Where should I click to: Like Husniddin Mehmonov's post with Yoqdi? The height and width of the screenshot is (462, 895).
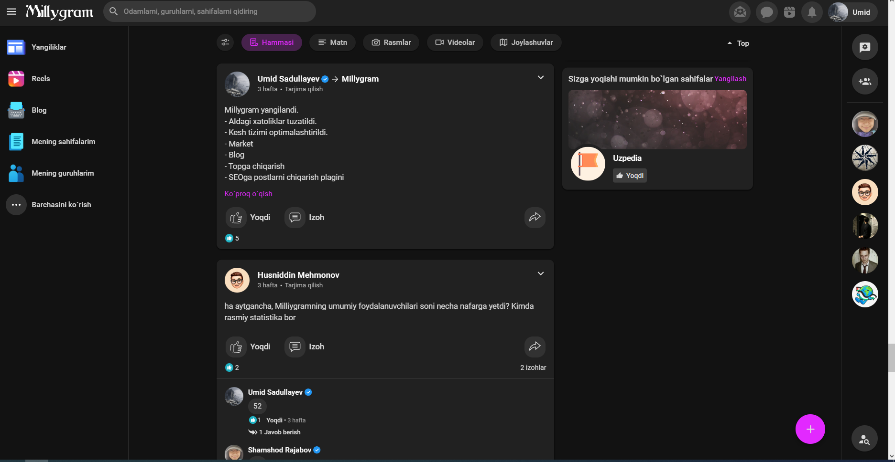[249, 346]
